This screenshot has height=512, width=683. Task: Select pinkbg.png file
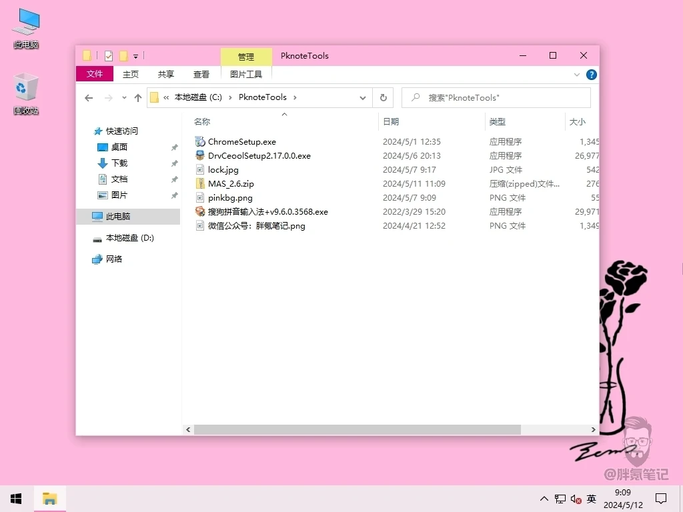[x=230, y=197]
